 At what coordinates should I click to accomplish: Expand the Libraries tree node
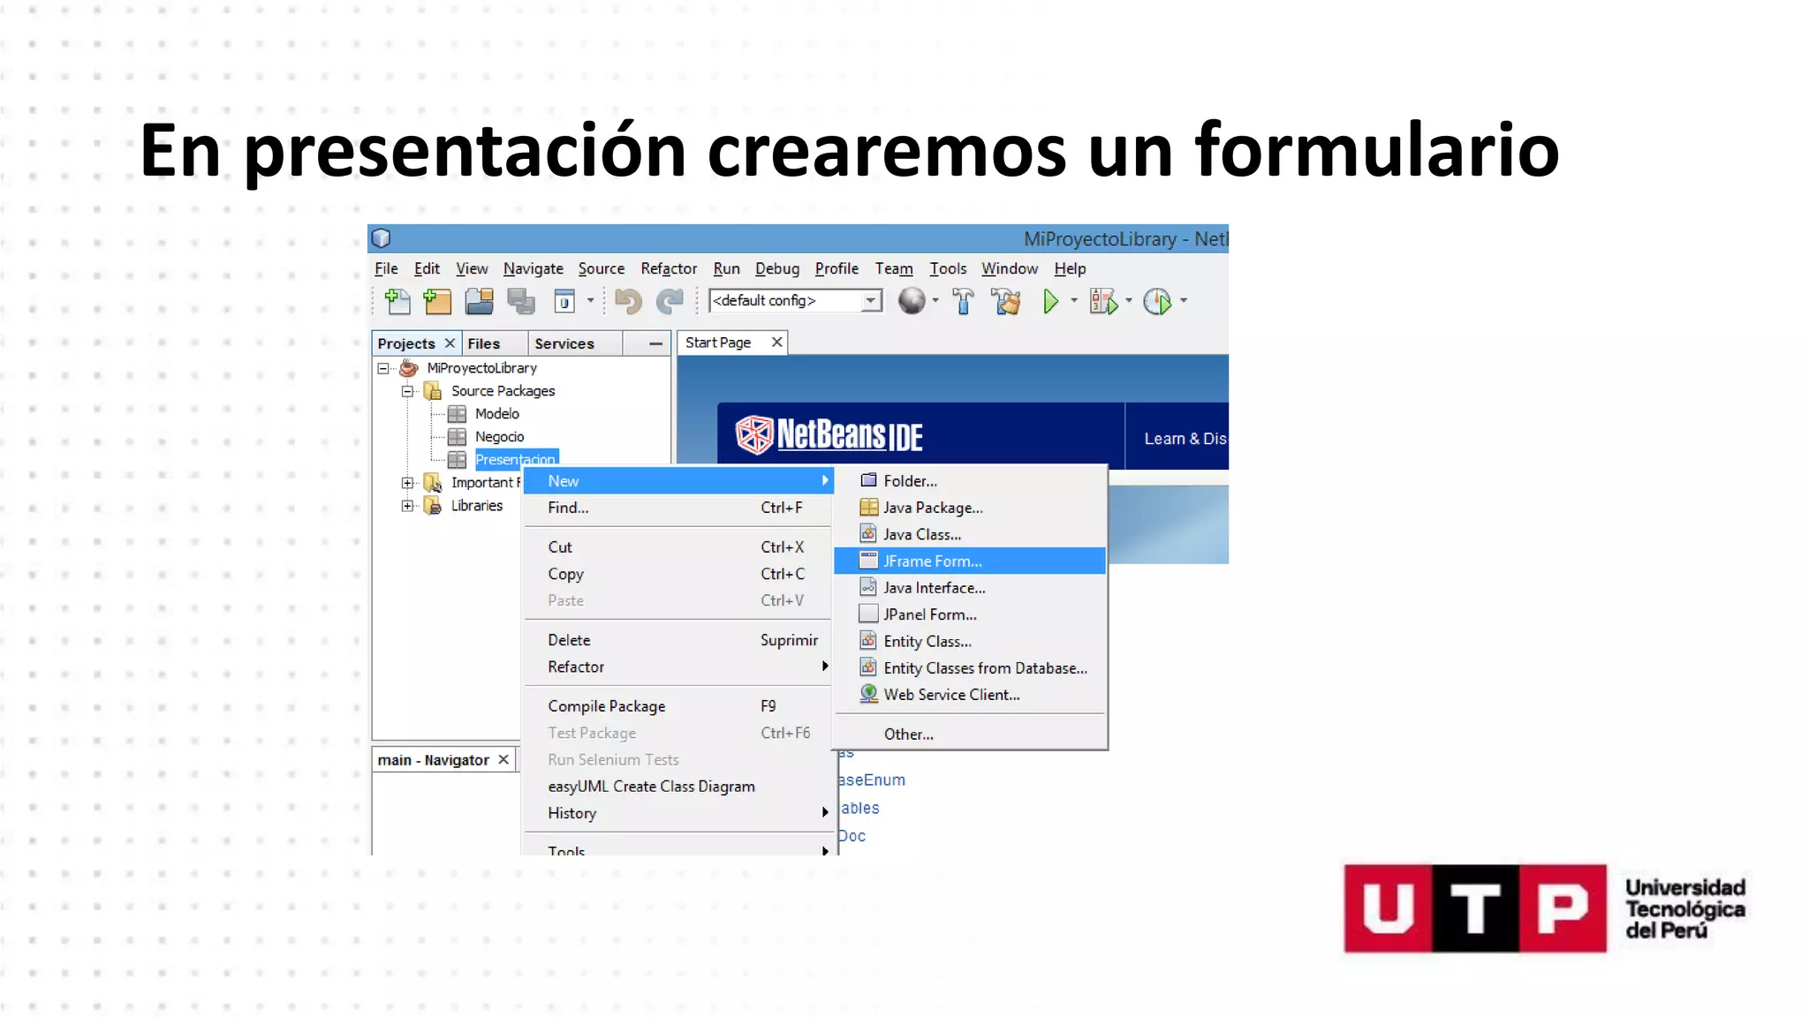coord(407,506)
